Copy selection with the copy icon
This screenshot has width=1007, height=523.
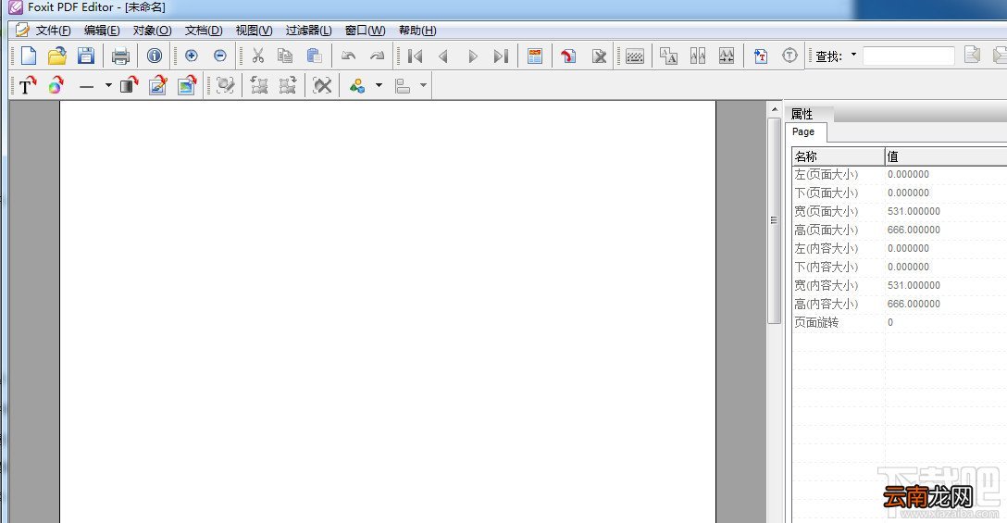pyautogui.click(x=285, y=56)
